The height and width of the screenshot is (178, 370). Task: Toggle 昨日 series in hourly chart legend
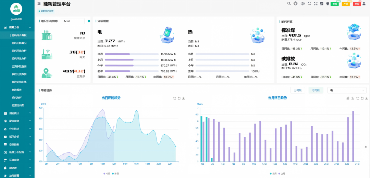pyautogui.click(x=116, y=174)
